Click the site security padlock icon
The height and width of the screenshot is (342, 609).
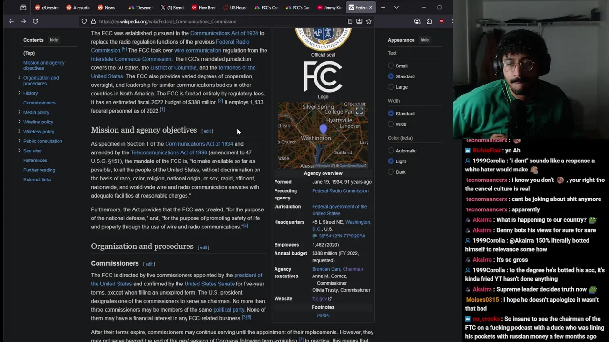pos(93,21)
